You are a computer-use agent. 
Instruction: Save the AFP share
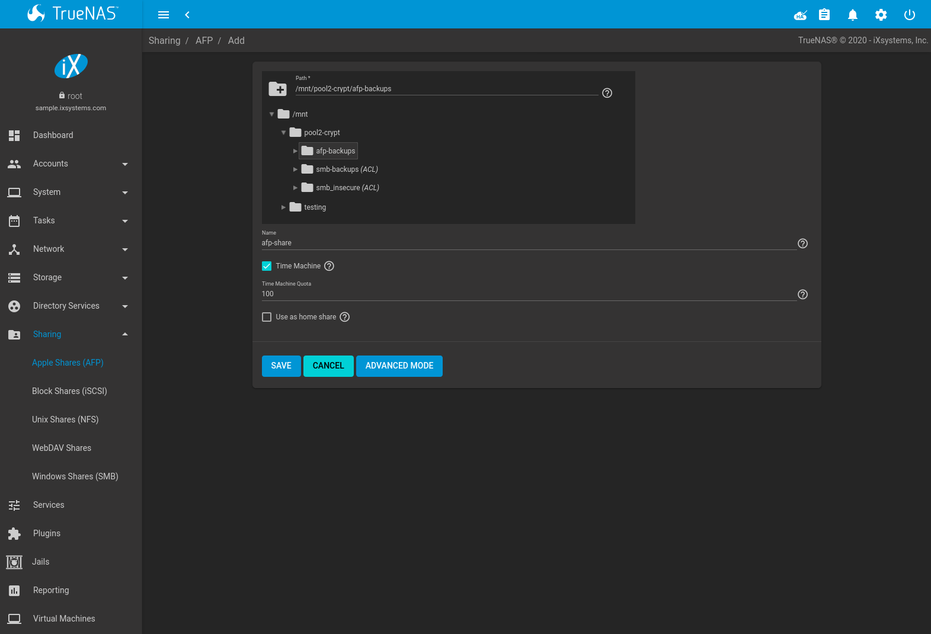pos(281,366)
